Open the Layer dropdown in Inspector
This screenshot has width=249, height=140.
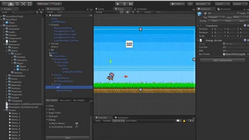pyautogui.click(x=240, y=17)
